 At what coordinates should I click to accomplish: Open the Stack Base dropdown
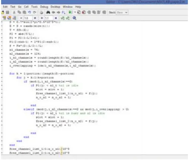point(122,13)
